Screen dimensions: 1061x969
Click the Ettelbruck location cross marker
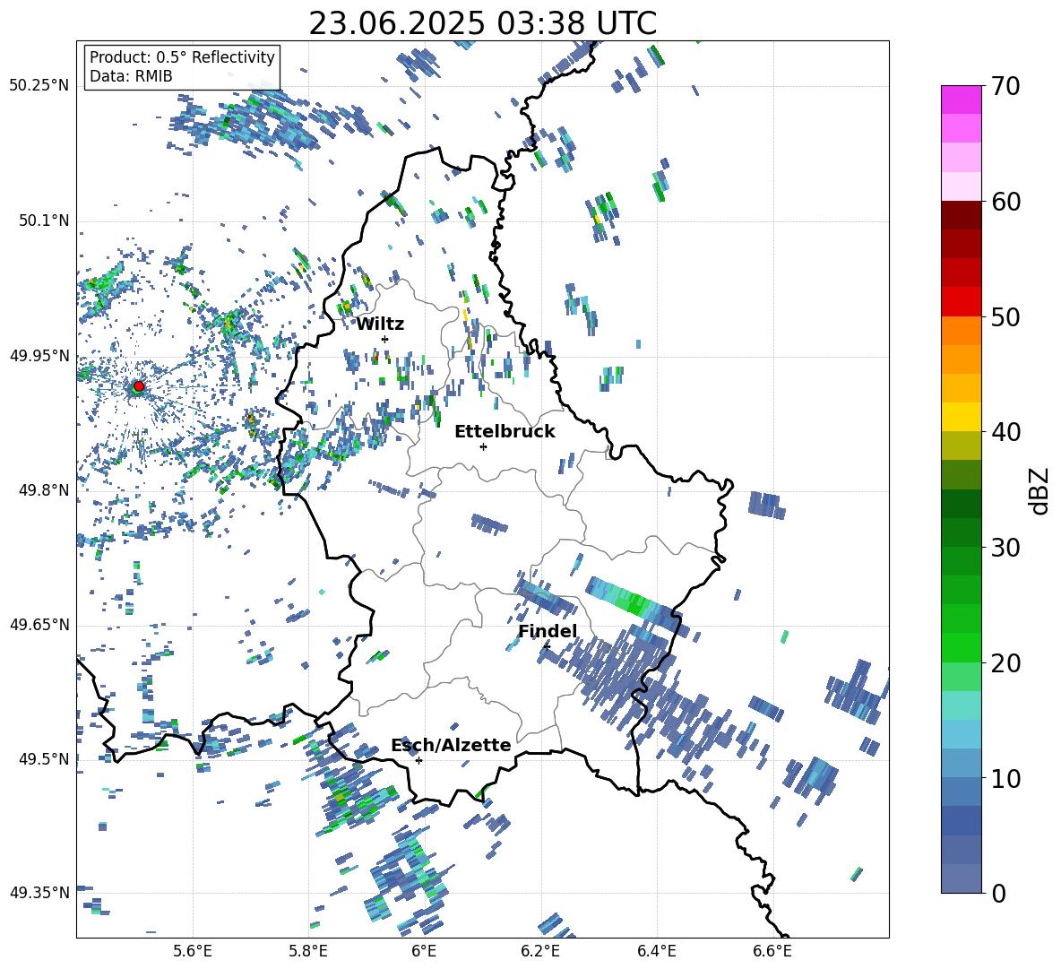click(483, 446)
